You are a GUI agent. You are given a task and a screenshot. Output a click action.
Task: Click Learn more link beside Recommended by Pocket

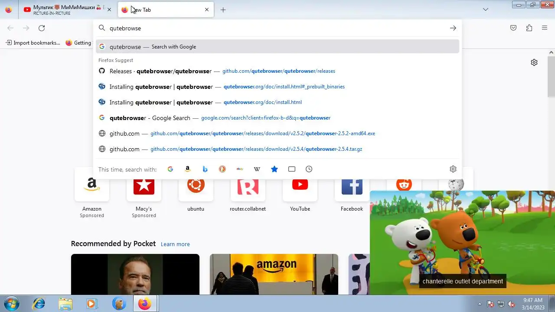point(175,244)
